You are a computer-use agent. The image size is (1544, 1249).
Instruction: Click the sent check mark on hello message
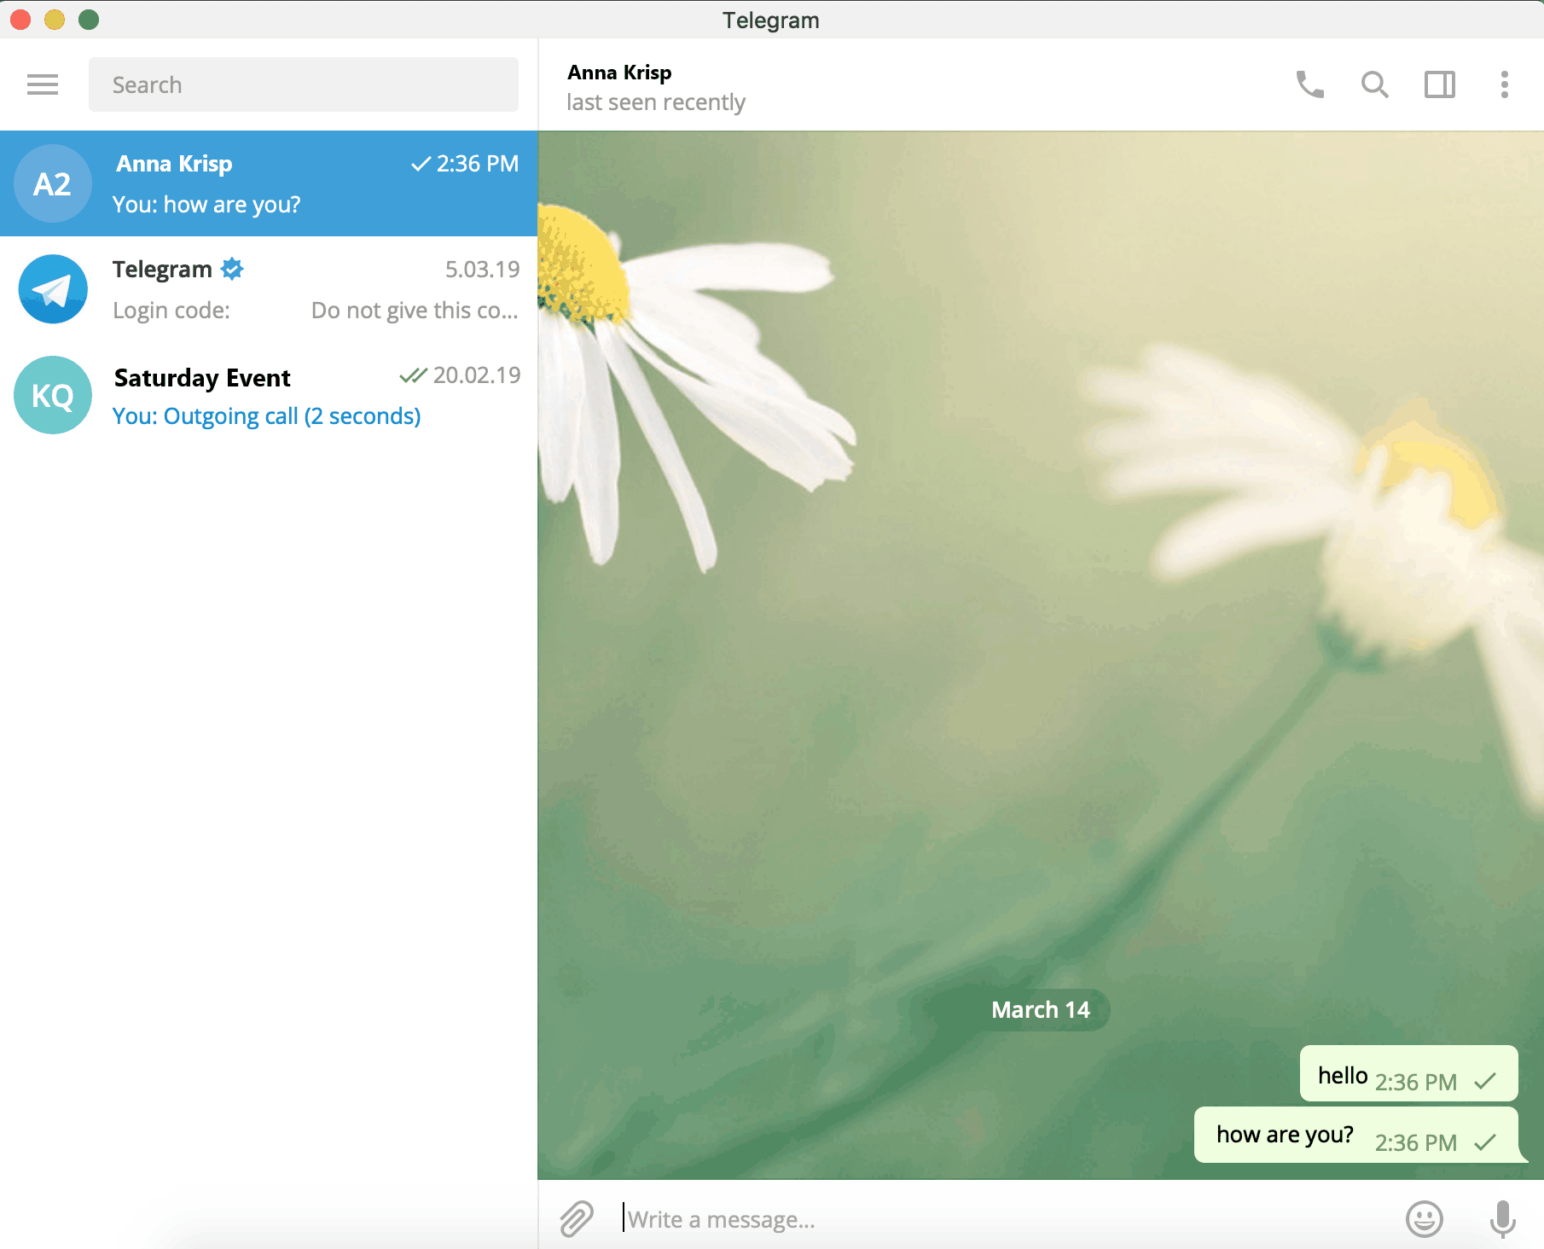pyautogui.click(x=1484, y=1082)
